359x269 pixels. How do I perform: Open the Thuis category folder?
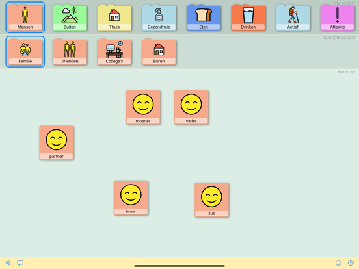coord(114,18)
